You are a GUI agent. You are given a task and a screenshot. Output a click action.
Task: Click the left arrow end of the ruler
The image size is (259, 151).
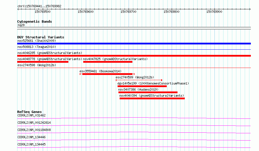click(x=18, y=9)
